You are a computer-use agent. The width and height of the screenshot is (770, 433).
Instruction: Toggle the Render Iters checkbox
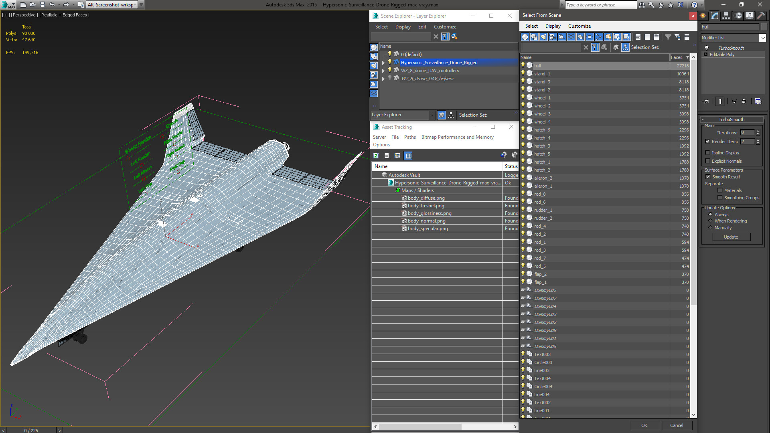tap(708, 142)
